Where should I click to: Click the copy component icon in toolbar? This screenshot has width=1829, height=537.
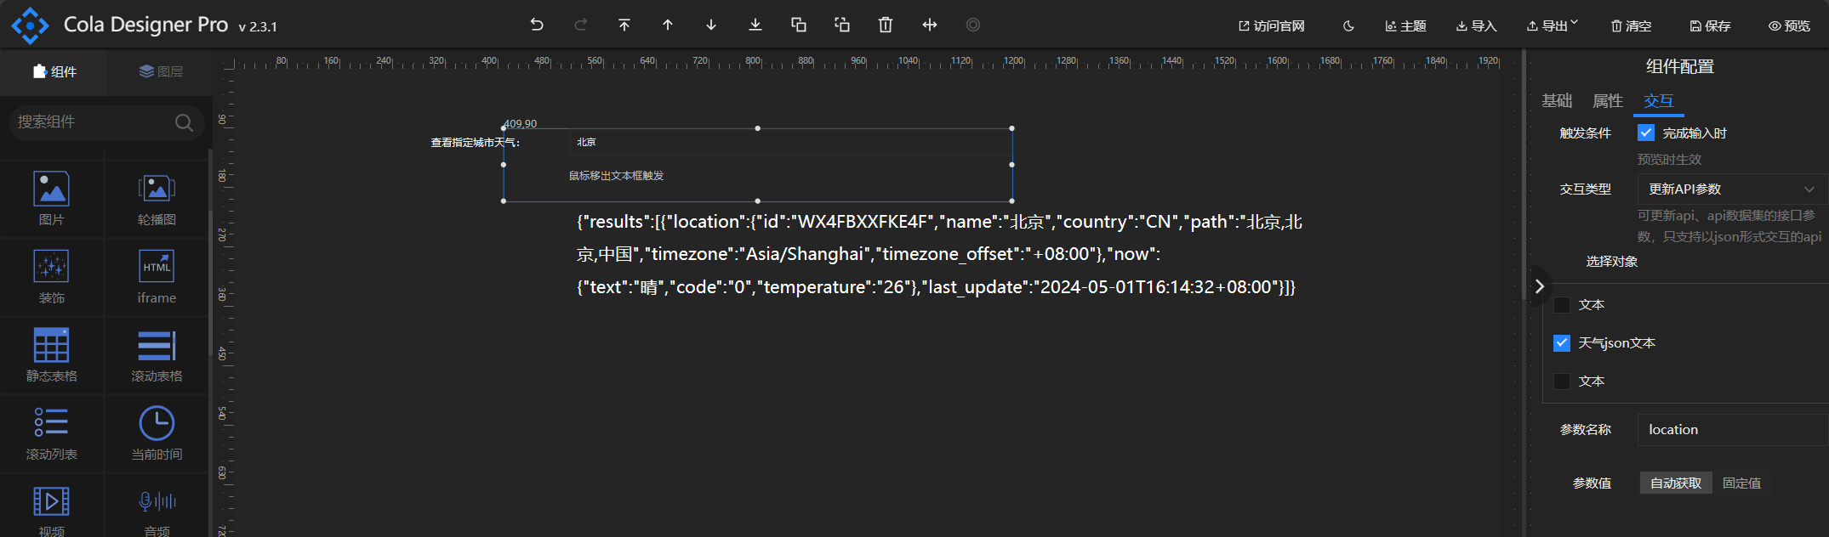click(799, 25)
